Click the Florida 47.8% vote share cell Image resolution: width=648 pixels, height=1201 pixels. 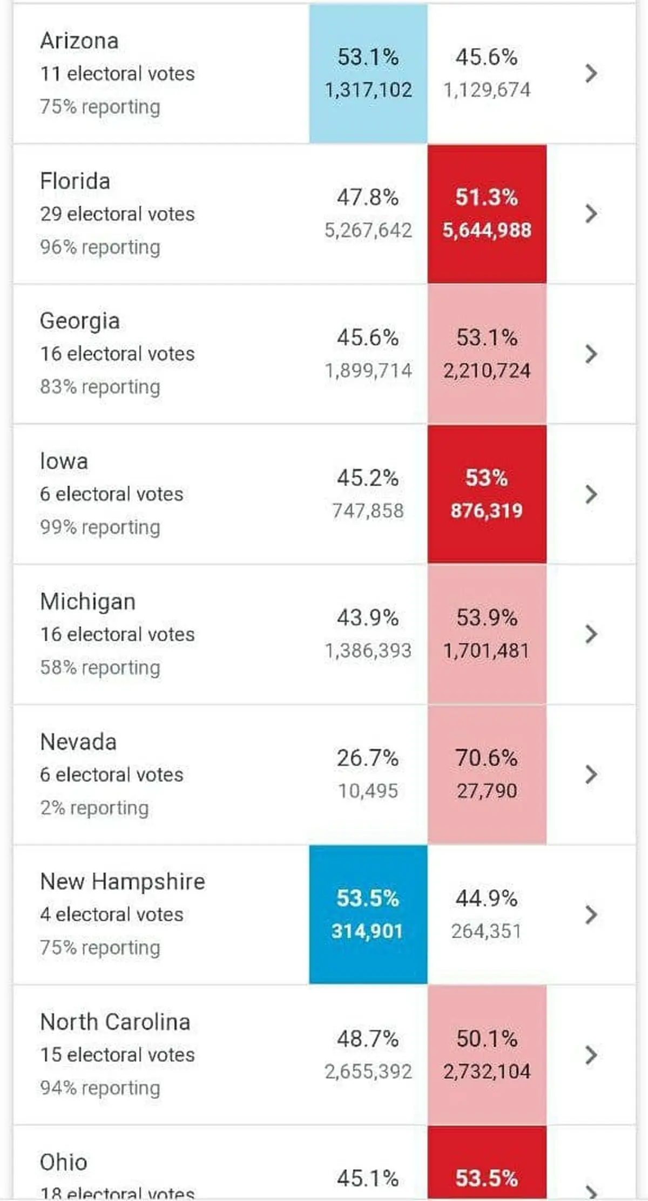(x=368, y=214)
